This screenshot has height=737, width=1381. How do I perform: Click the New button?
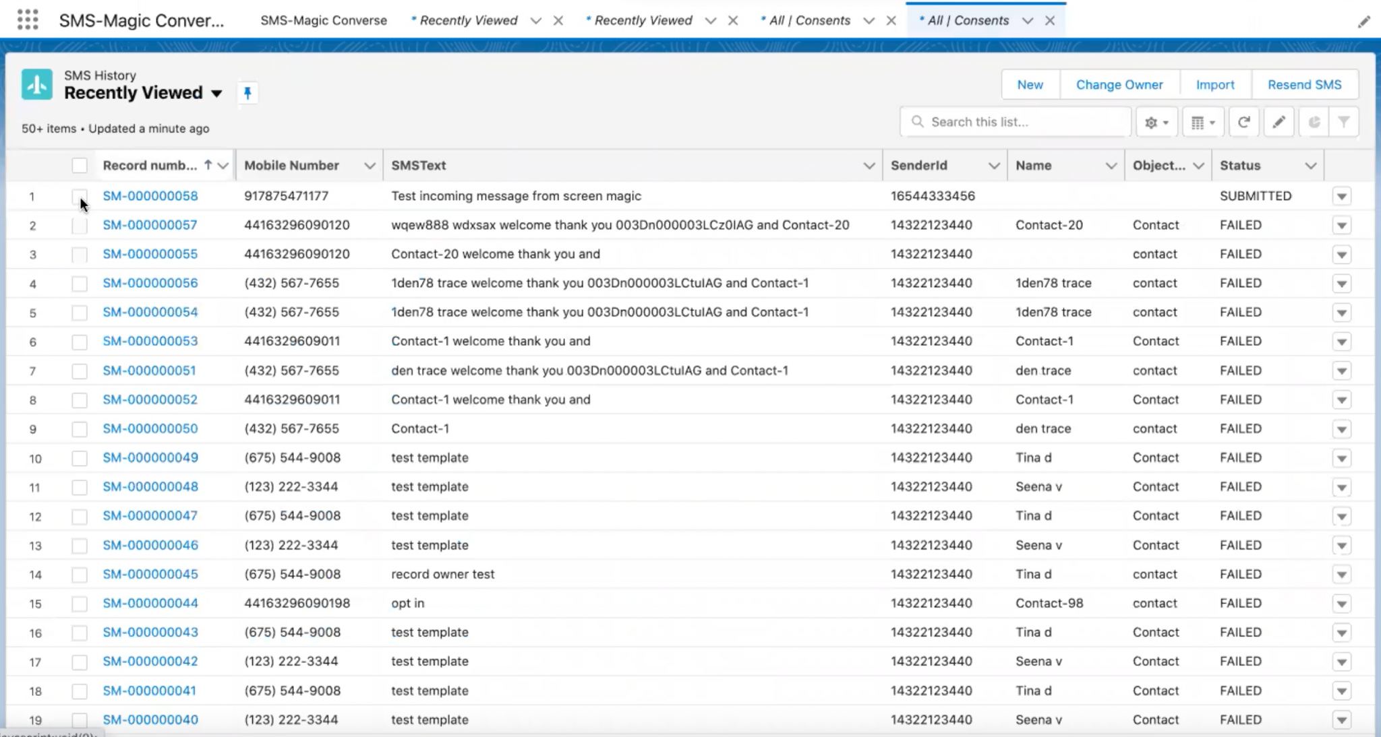tap(1030, 85)
